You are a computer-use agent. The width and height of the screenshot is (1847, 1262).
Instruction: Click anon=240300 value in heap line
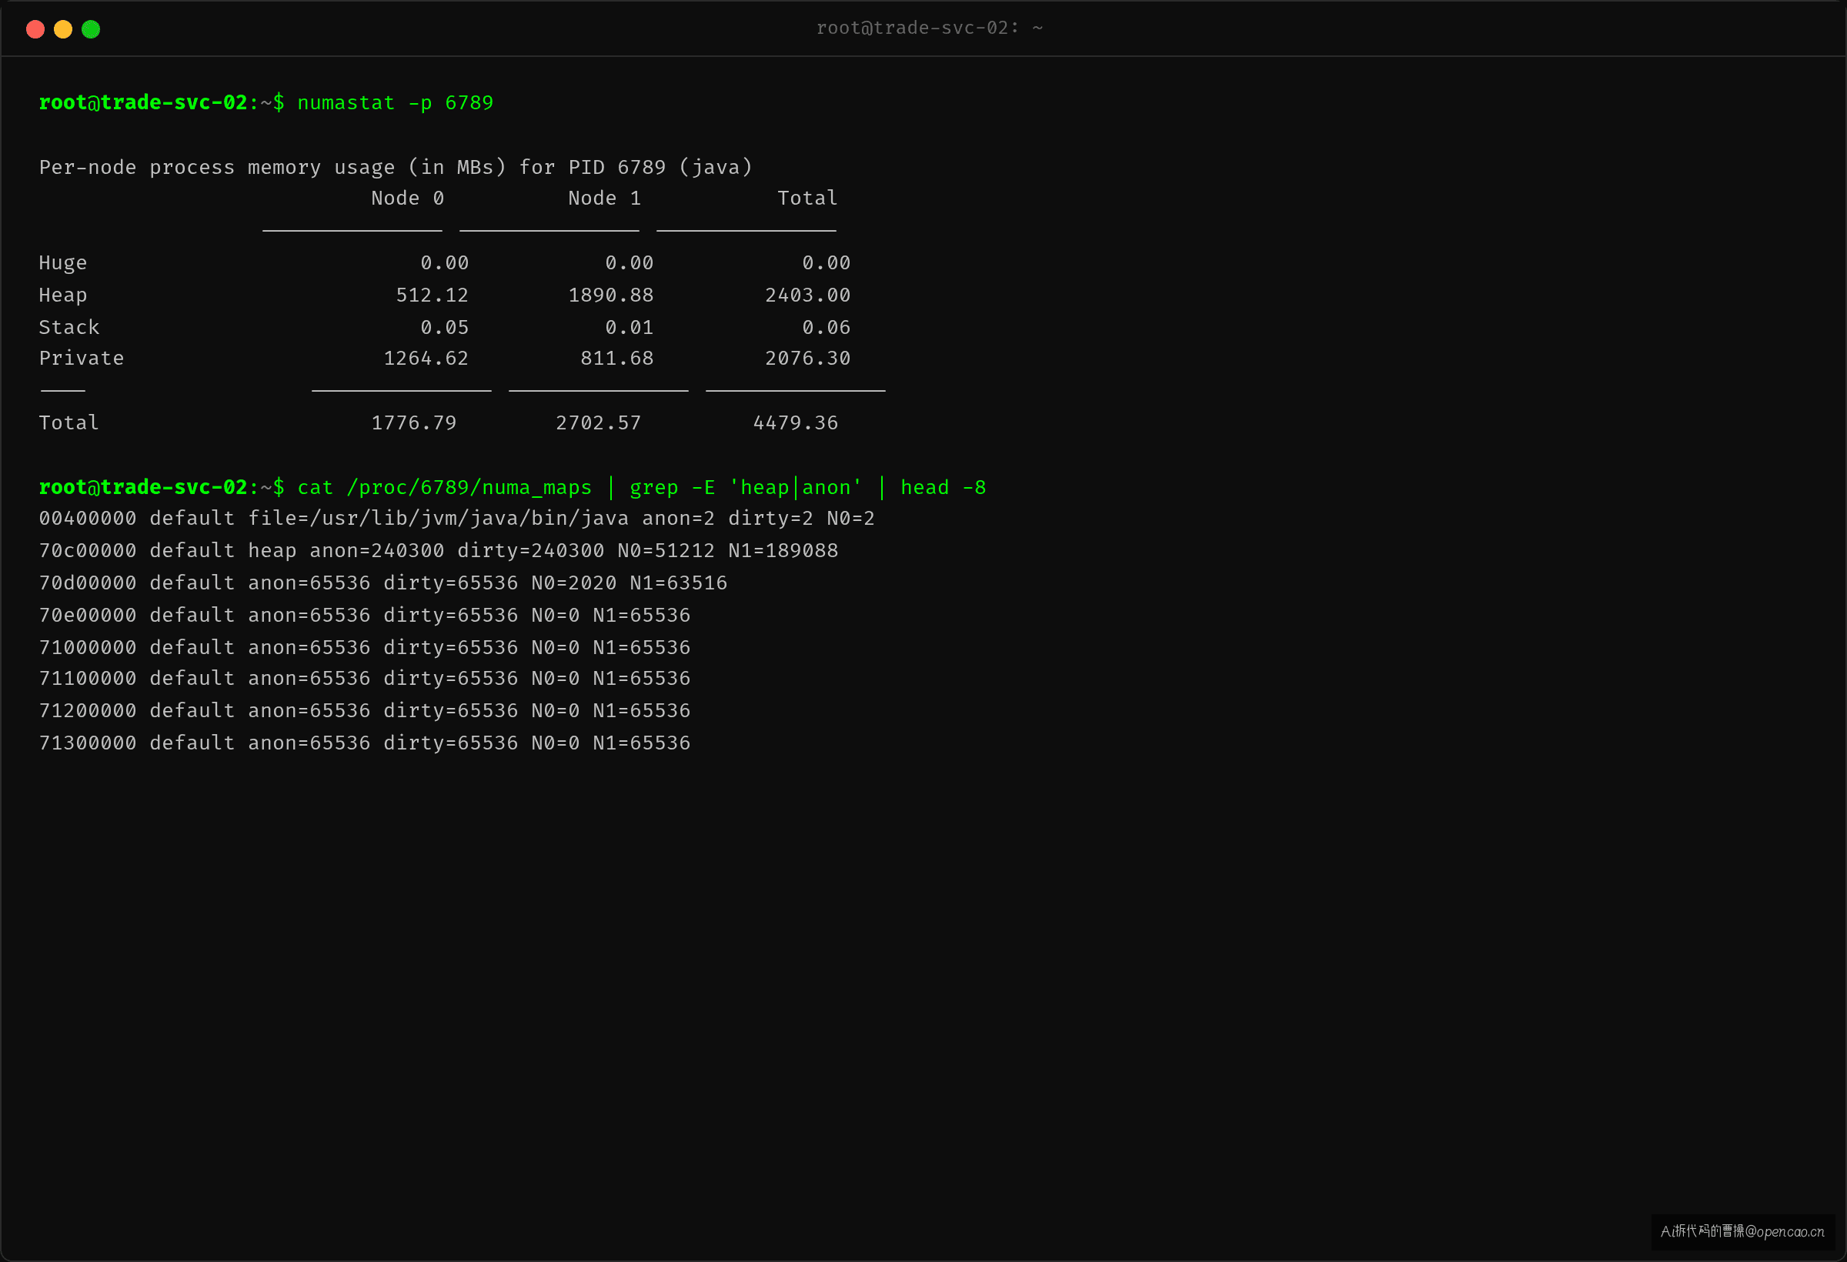377,551
